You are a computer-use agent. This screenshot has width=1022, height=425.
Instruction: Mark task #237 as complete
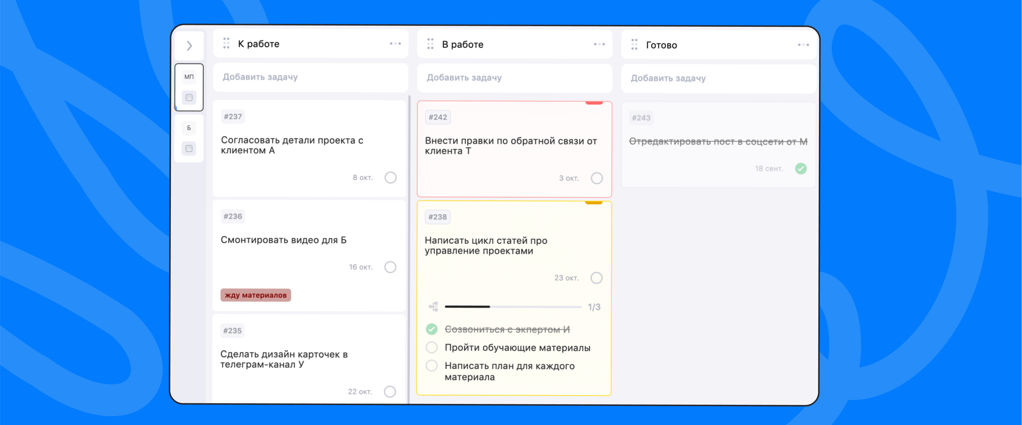[390, 178]
